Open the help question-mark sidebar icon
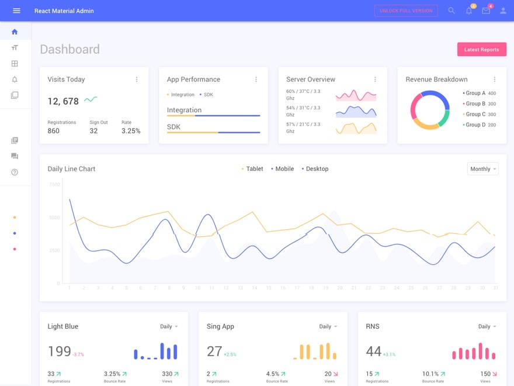 (x=15, y=172)
